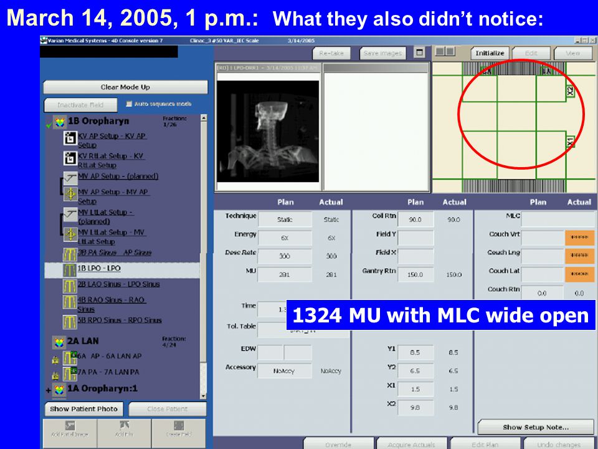Click the X2 plan field 9.8
This screenshot has height=449, width=598.
(415, 407)
